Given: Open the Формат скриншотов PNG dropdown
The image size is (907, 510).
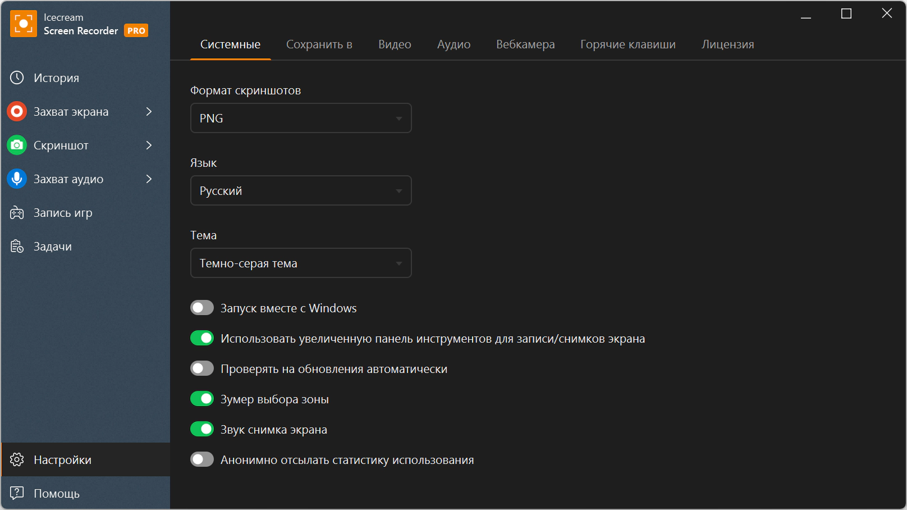Looking at the screenshot, I should [301, 118].
